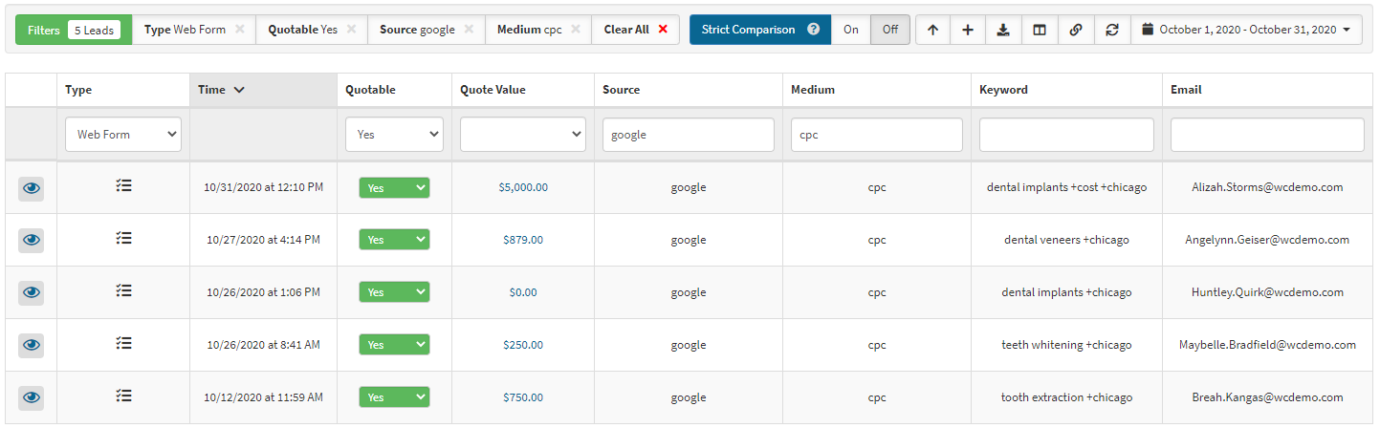Sort by Source column header
This screenshot has width=1380, height=428.
coord(689,90)
